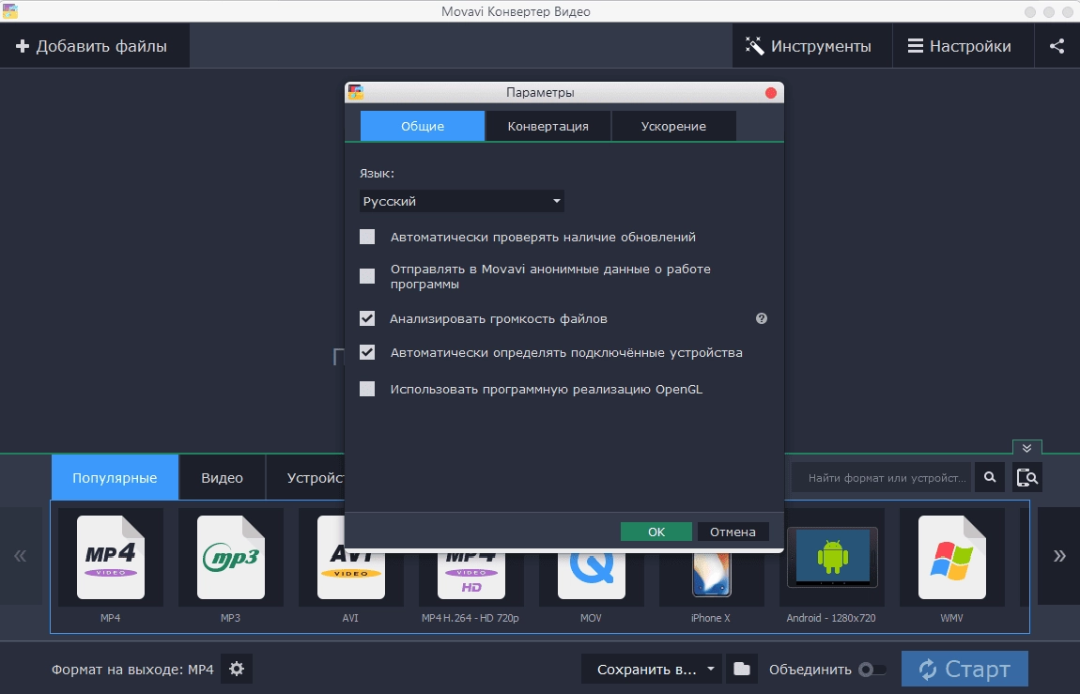The width and height of the screenshot is (1080, 694).
Task: Show next formats with right arrow
Action: point(1059,556)
